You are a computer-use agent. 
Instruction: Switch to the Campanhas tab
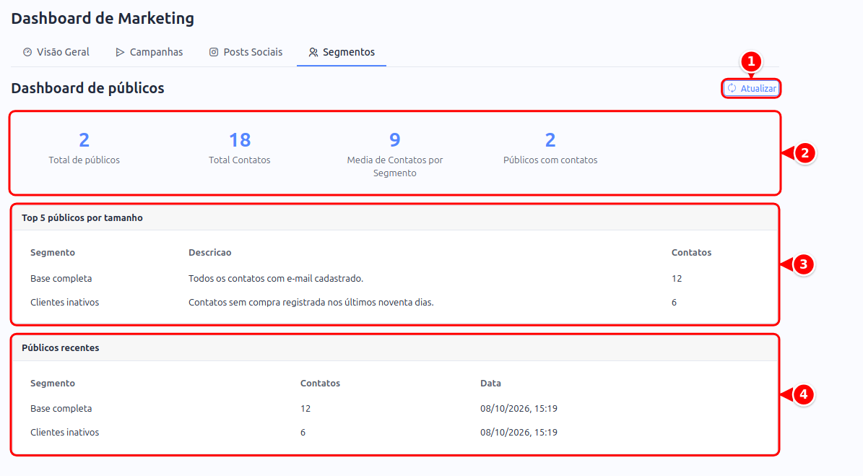click(149, 52)
